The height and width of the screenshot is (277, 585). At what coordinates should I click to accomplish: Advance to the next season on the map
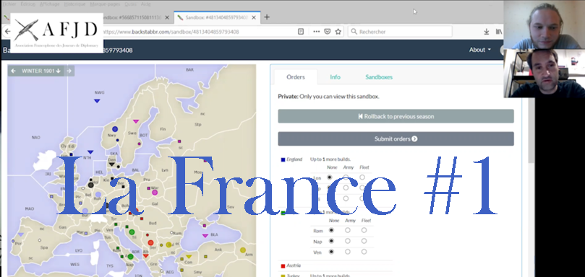[69, 71]
